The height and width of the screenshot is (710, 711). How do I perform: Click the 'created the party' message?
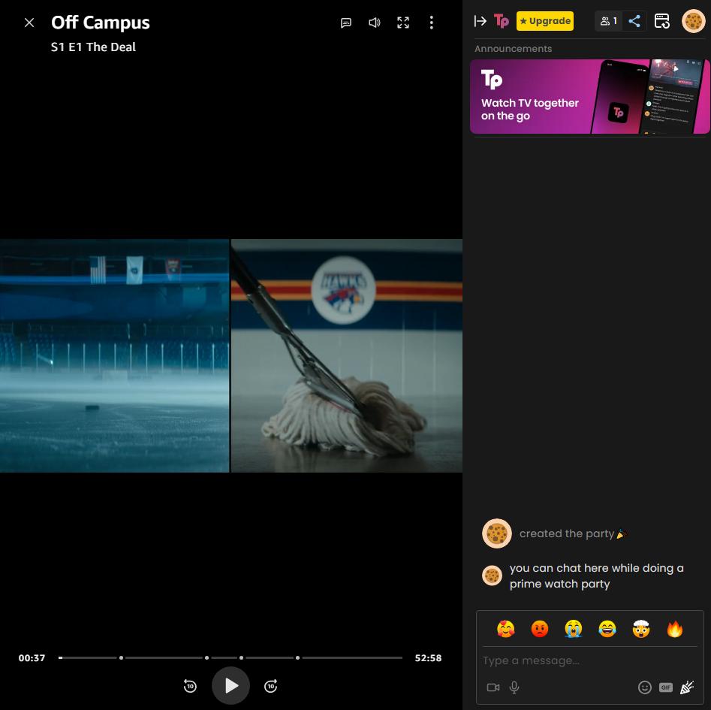573,533
